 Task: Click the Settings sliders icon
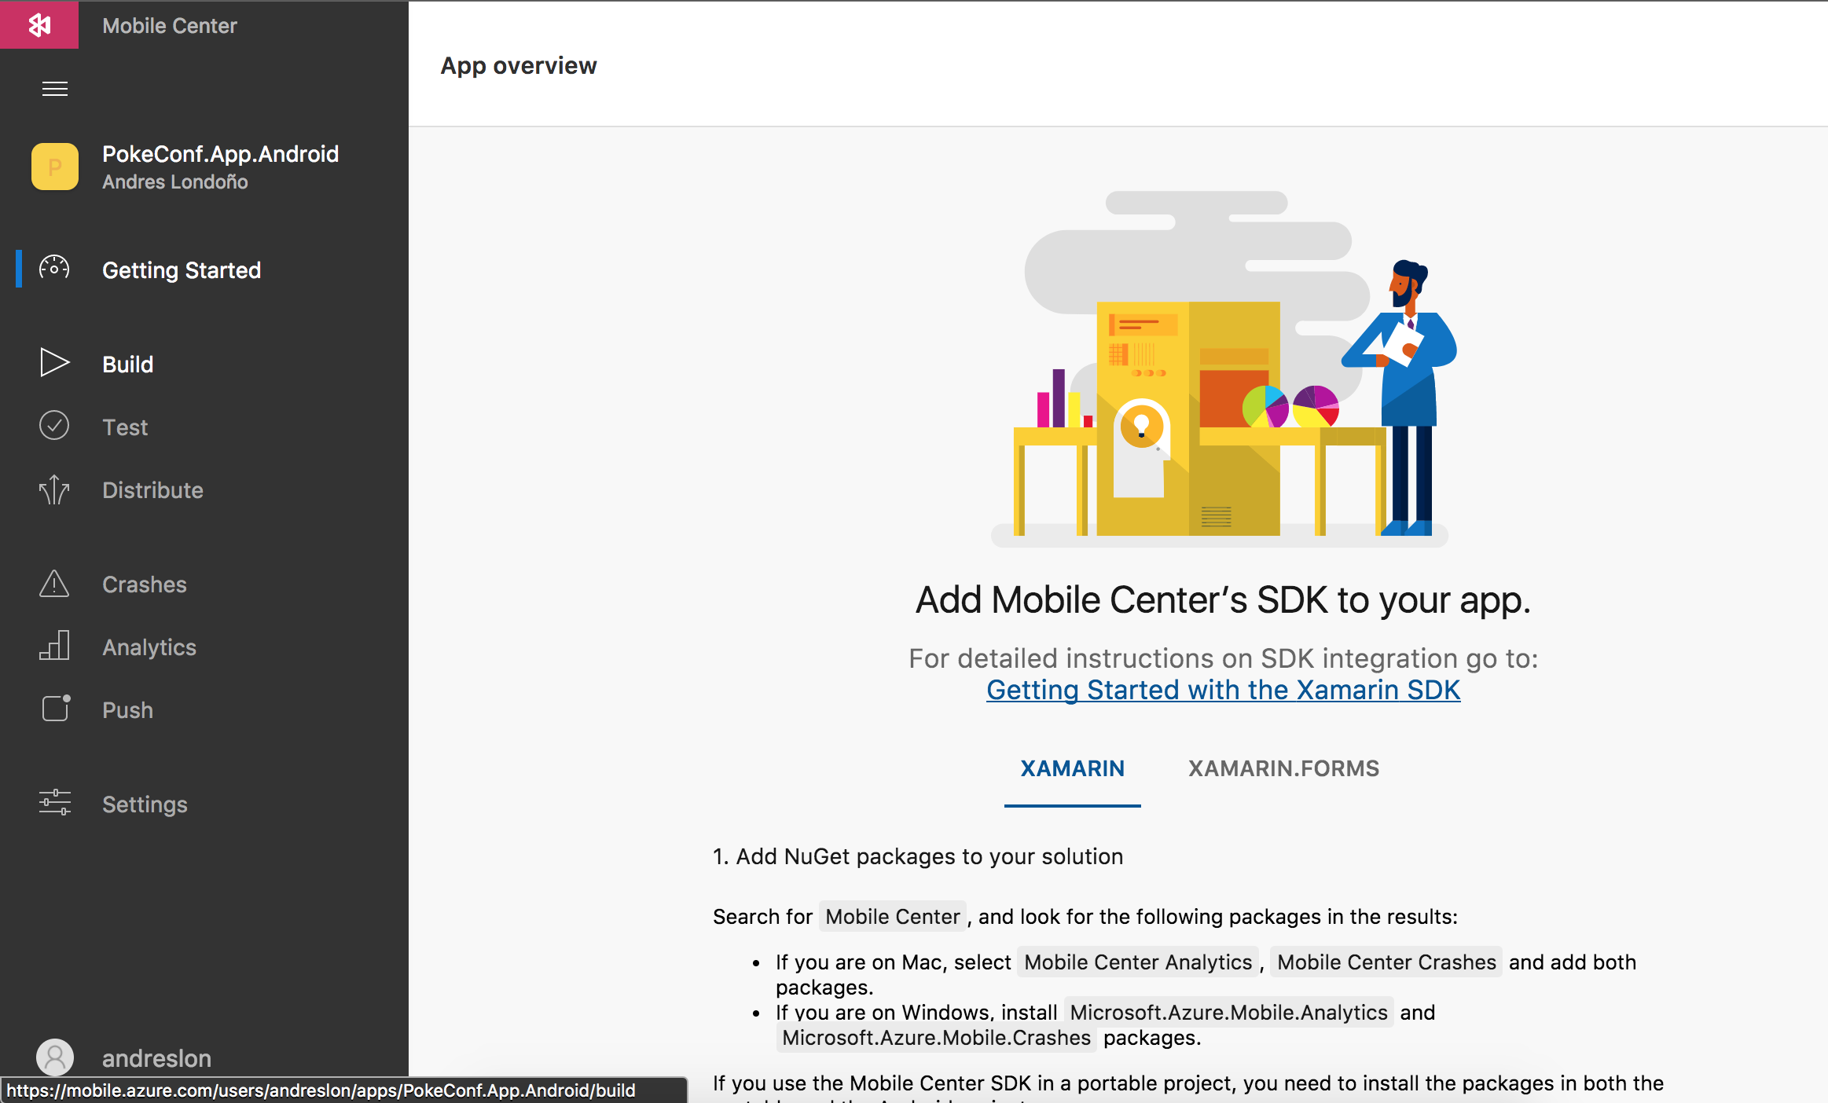(54, 803)
